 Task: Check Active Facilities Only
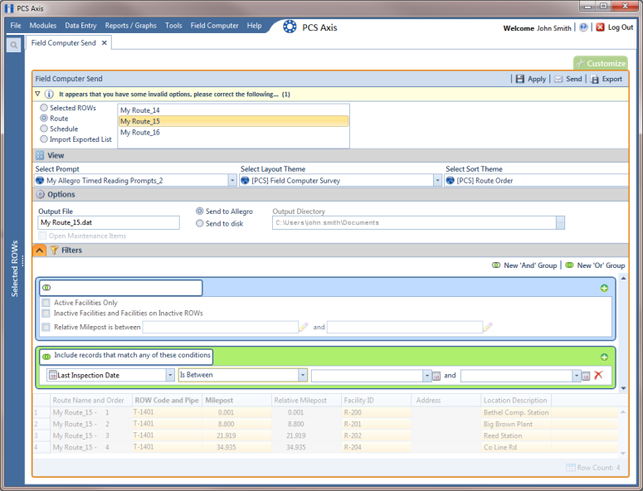[46, 303]
